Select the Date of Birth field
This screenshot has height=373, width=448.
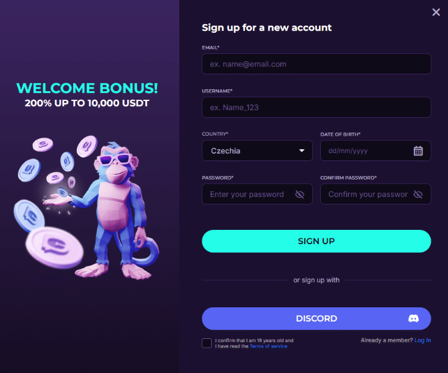click(x=366, y=151)
